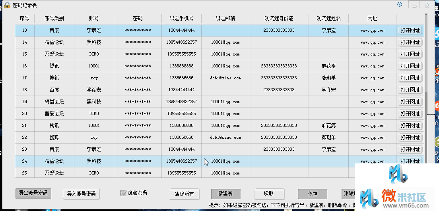Click the 账号类别 column header

coord(54,19)
